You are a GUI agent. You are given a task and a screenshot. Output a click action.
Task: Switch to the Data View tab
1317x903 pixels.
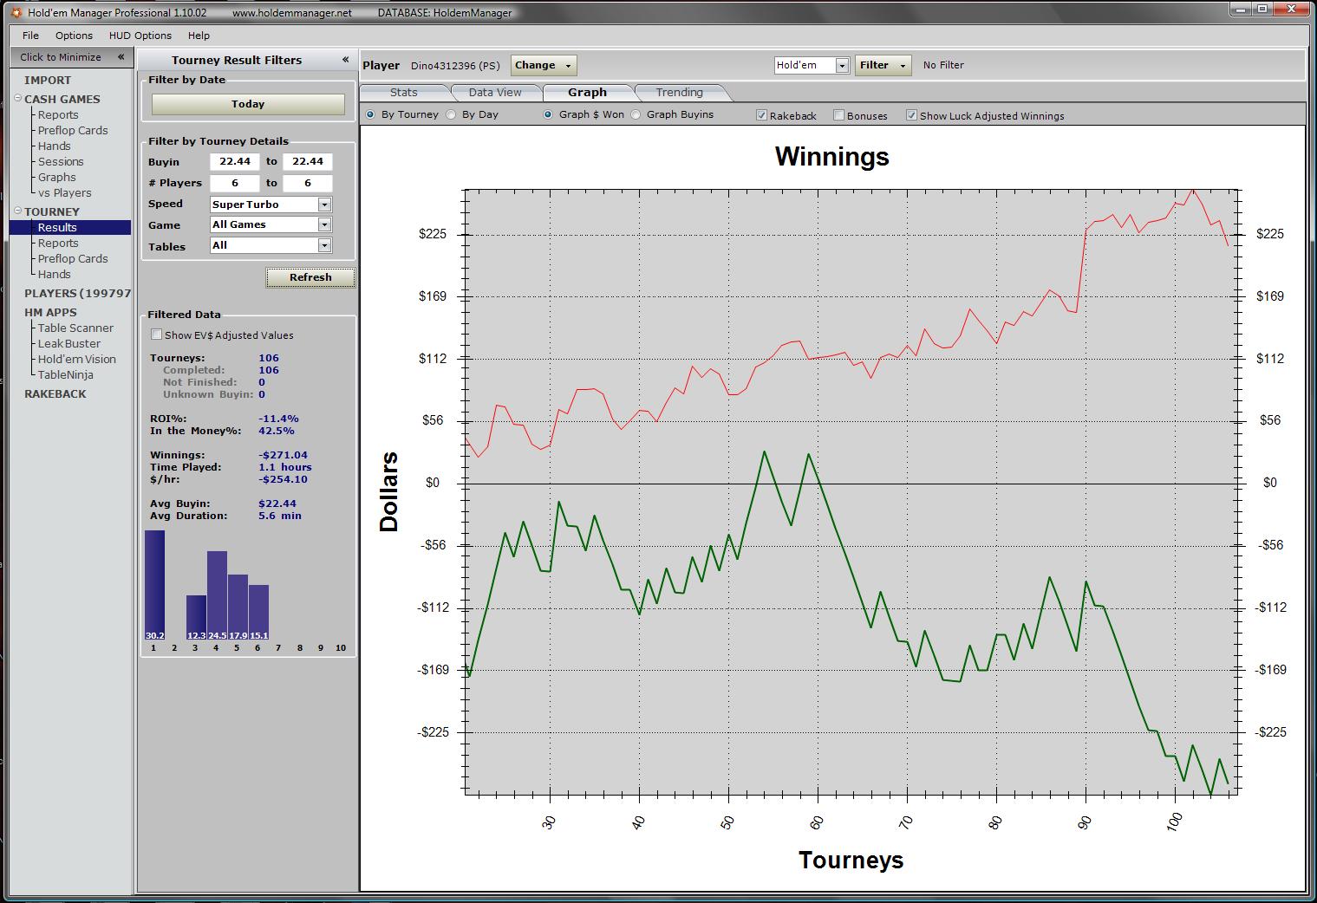(x=495, y=93)
